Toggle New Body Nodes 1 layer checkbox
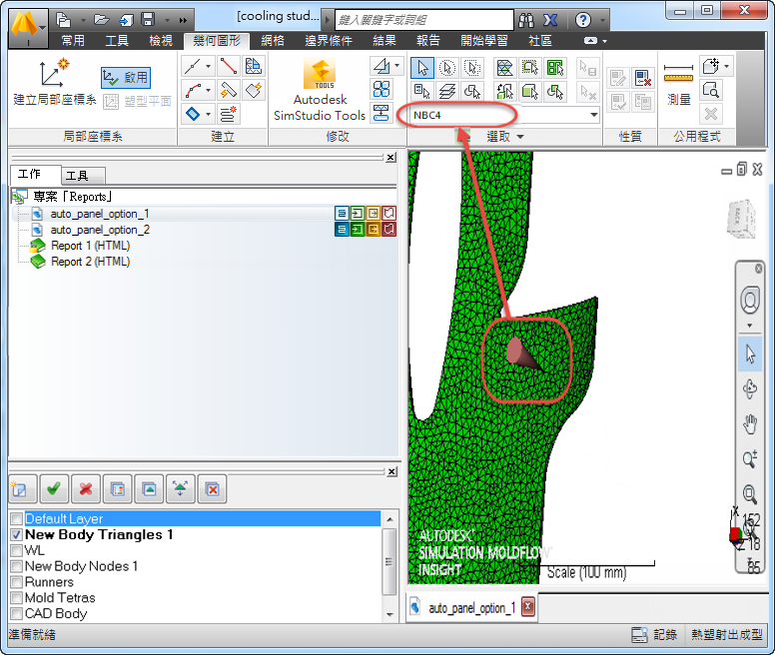This screenshot has width=775, height=655. 16,566
